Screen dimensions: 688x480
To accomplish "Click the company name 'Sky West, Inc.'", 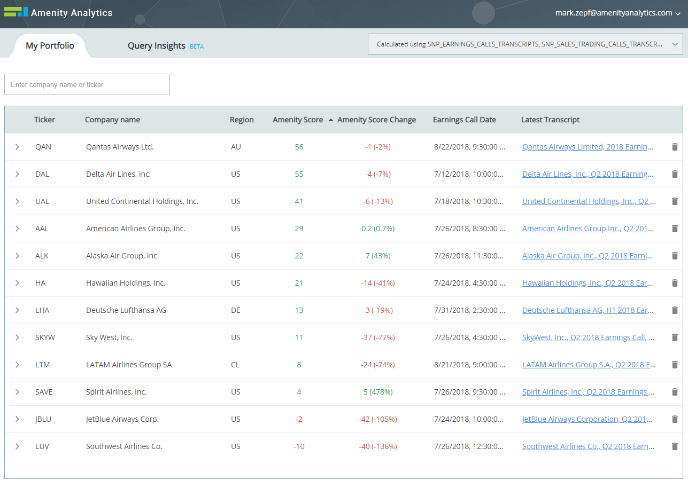I will pos(109,337).
